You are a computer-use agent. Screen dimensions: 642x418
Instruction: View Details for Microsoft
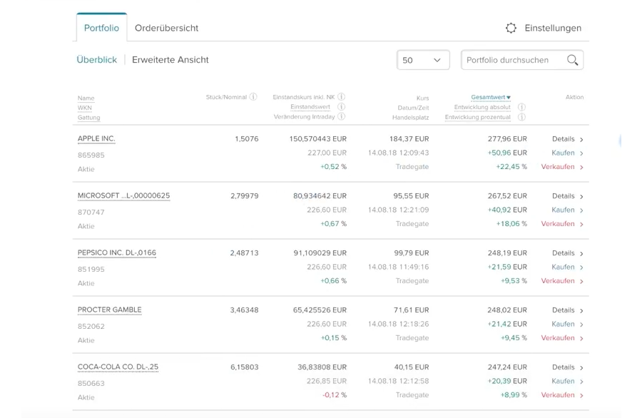(568, 196)
